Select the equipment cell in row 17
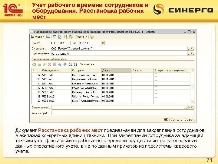 click(x=56, y=88)
